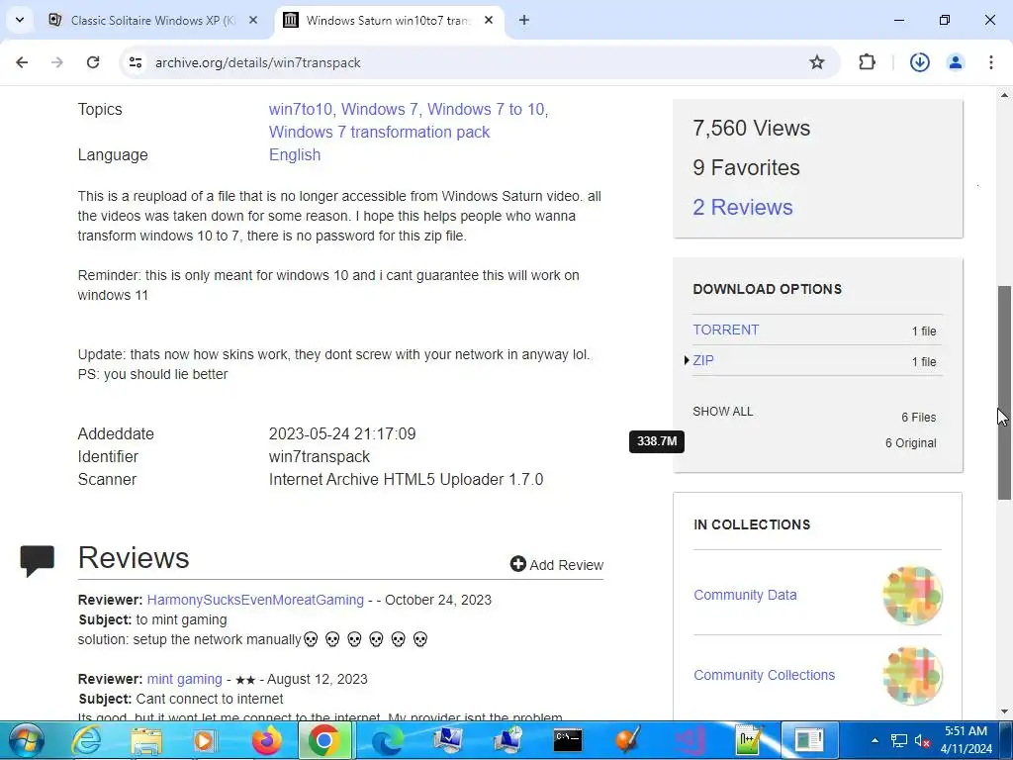Open the win7to10 topic link
1013x760 pixels.
click(300, 109)
